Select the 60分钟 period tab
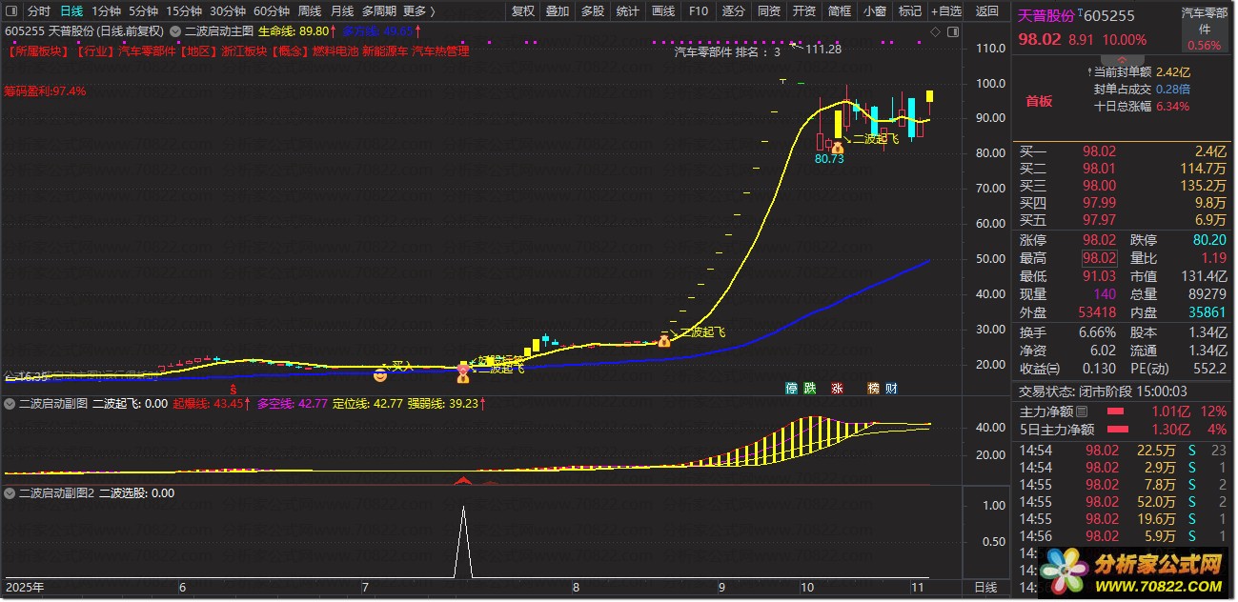 coord(271,11)
